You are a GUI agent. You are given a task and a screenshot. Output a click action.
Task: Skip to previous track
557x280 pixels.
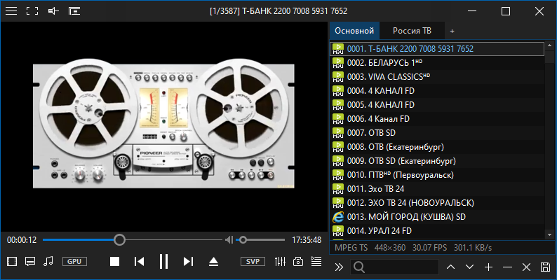[139, 262]
